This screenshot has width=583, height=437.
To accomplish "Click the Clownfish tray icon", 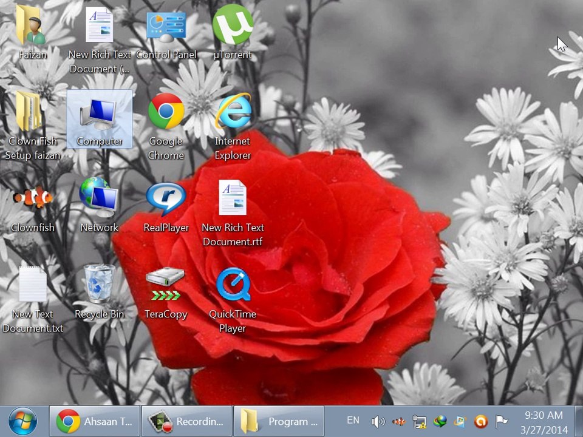I will click(x=399, y=421).
